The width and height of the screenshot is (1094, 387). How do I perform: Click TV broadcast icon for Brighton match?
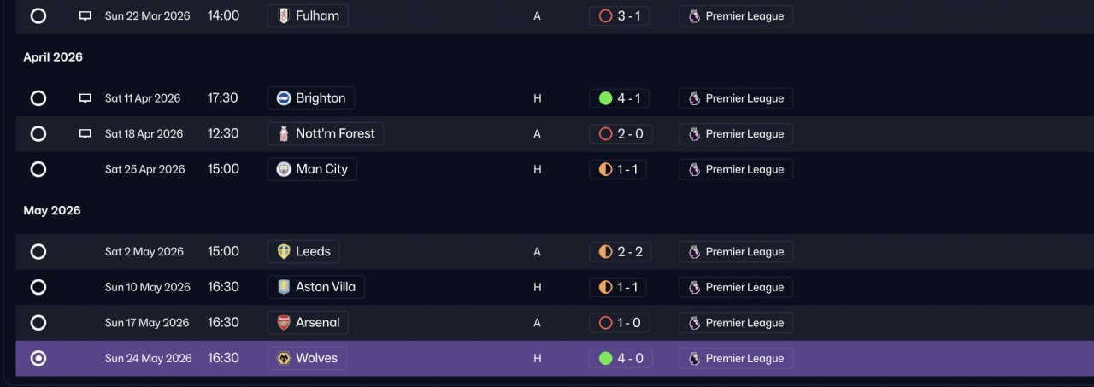85,98
